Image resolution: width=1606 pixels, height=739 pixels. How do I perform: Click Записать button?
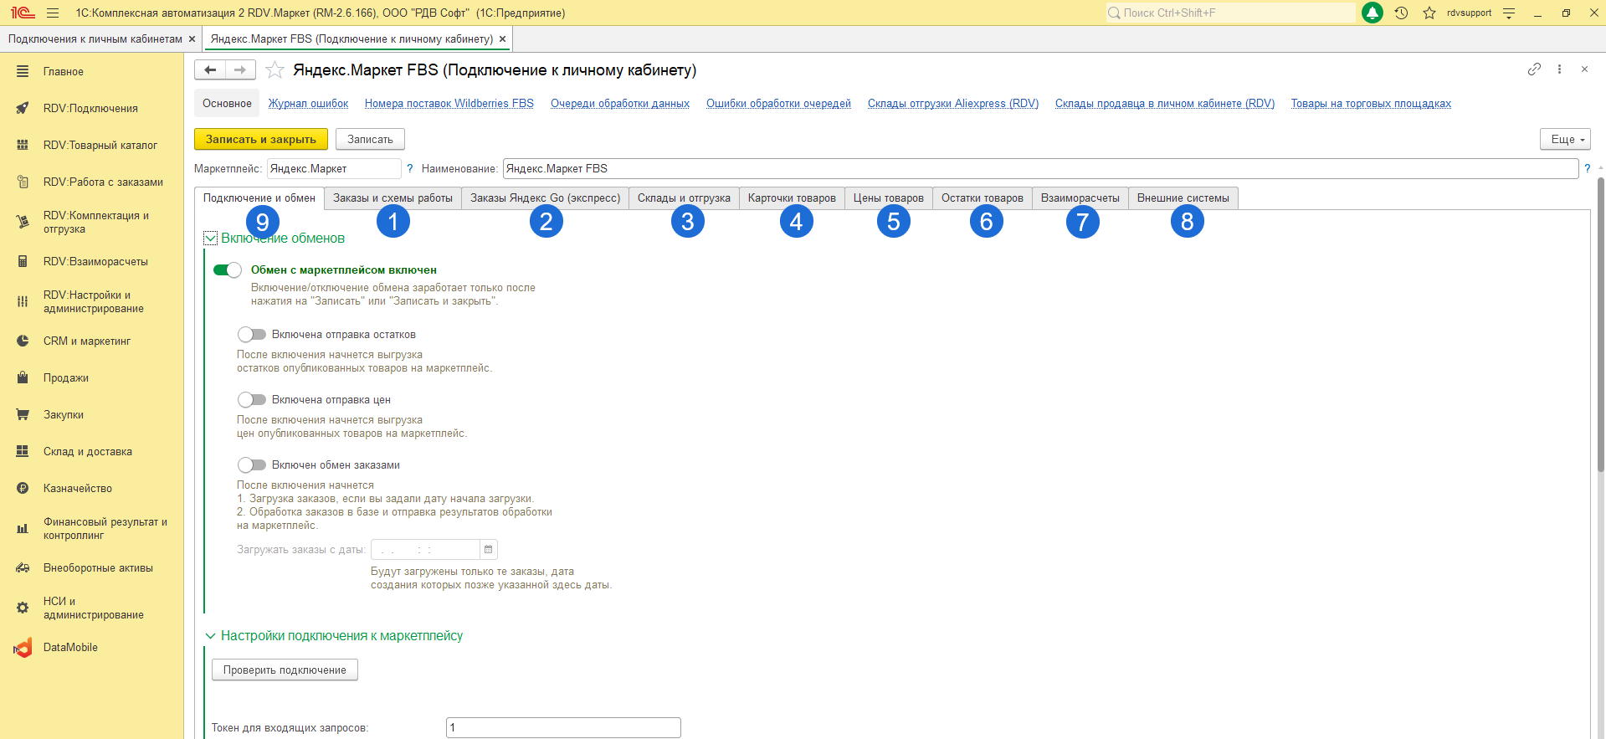370,139
